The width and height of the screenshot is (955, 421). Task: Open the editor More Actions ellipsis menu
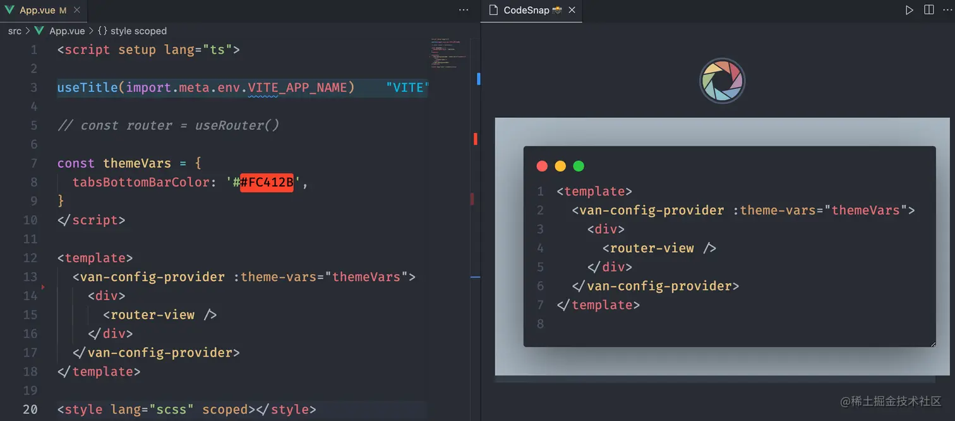[464, 10]
